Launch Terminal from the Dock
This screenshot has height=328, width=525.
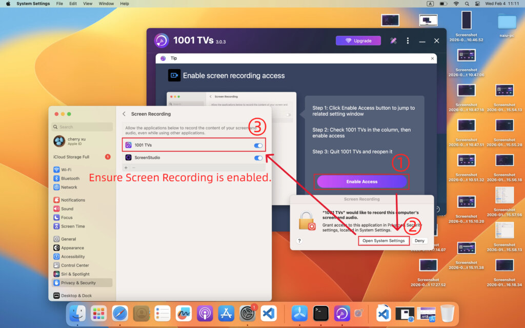coord(321,313)
